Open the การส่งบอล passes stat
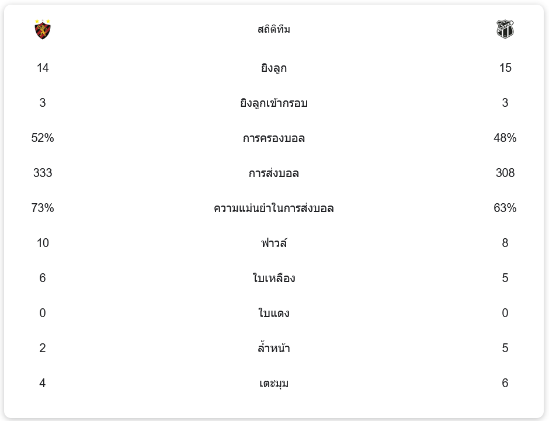This screenshot has width=549, height=421. pos(274,173)
